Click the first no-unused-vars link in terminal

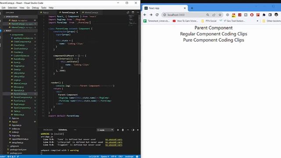pos(114,140)
